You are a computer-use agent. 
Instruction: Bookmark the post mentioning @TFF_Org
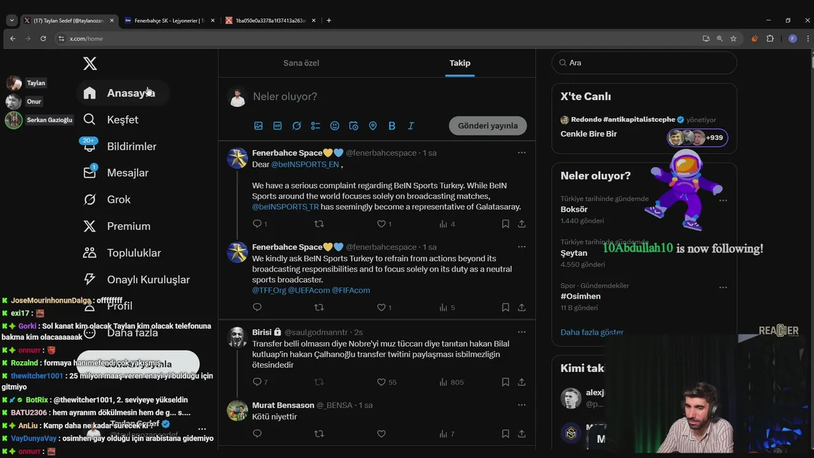(x=506, y=307)
